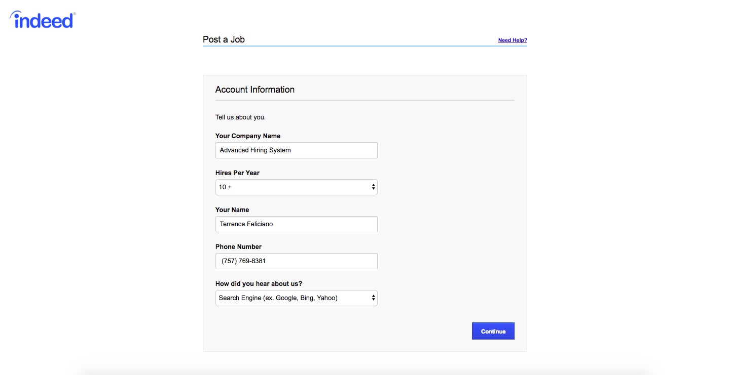Click the arrows on the Search Engine select
The height and width of the screenshot is (375, 730).
(374, 298)
